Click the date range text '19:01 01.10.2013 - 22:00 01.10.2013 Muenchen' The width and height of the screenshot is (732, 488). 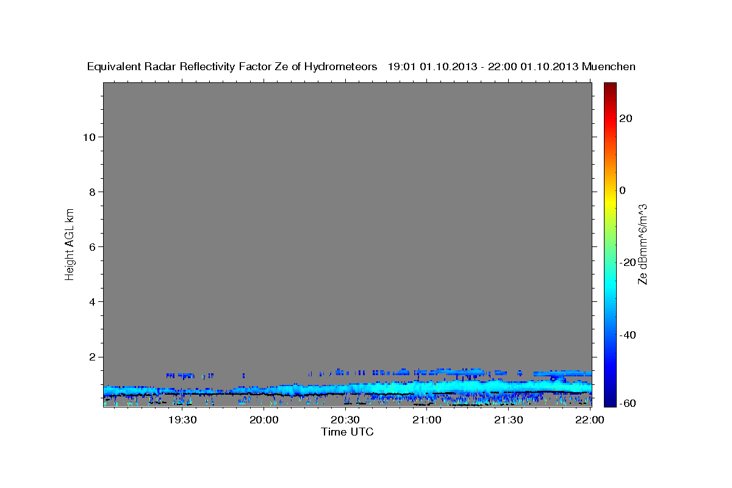[x=512, y=66]
